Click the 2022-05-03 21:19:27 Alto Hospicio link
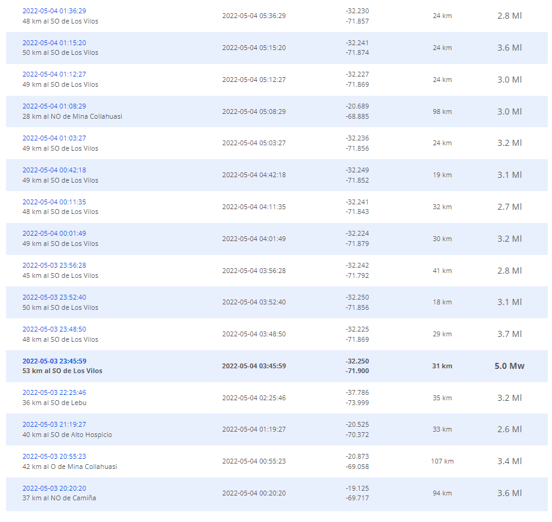 pyautogui.click(x=54, y=424)
